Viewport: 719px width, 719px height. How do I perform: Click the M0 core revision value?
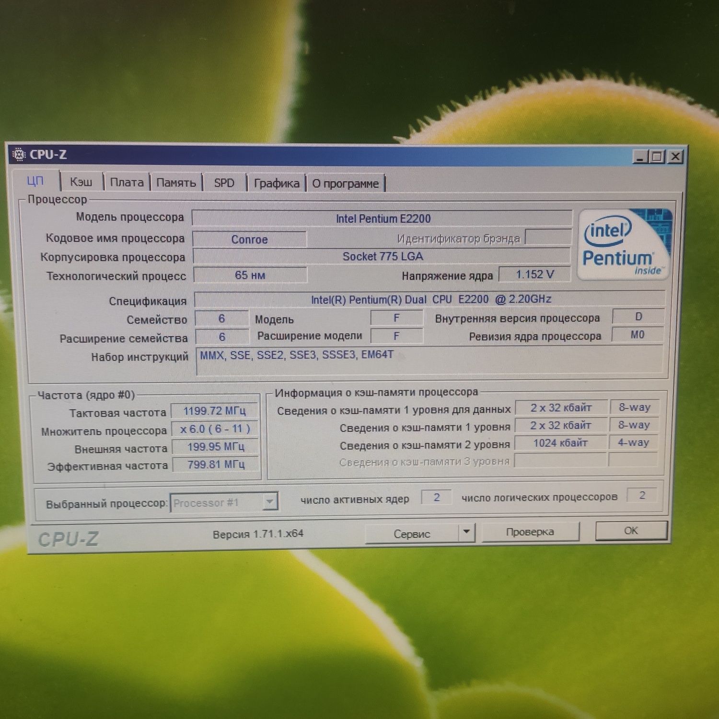click(x=638, y=335)
